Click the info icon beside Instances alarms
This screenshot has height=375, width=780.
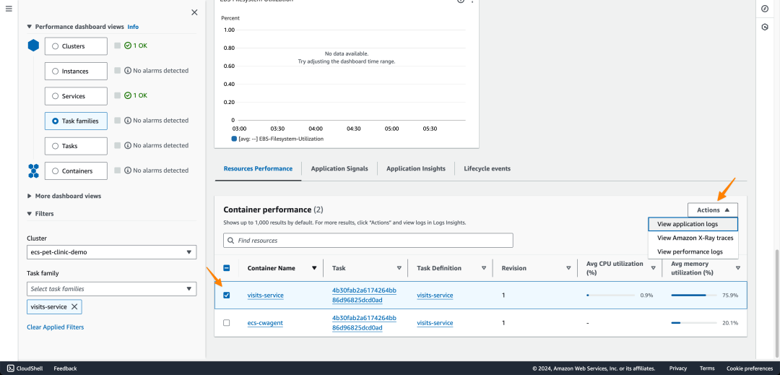[128, 71]
